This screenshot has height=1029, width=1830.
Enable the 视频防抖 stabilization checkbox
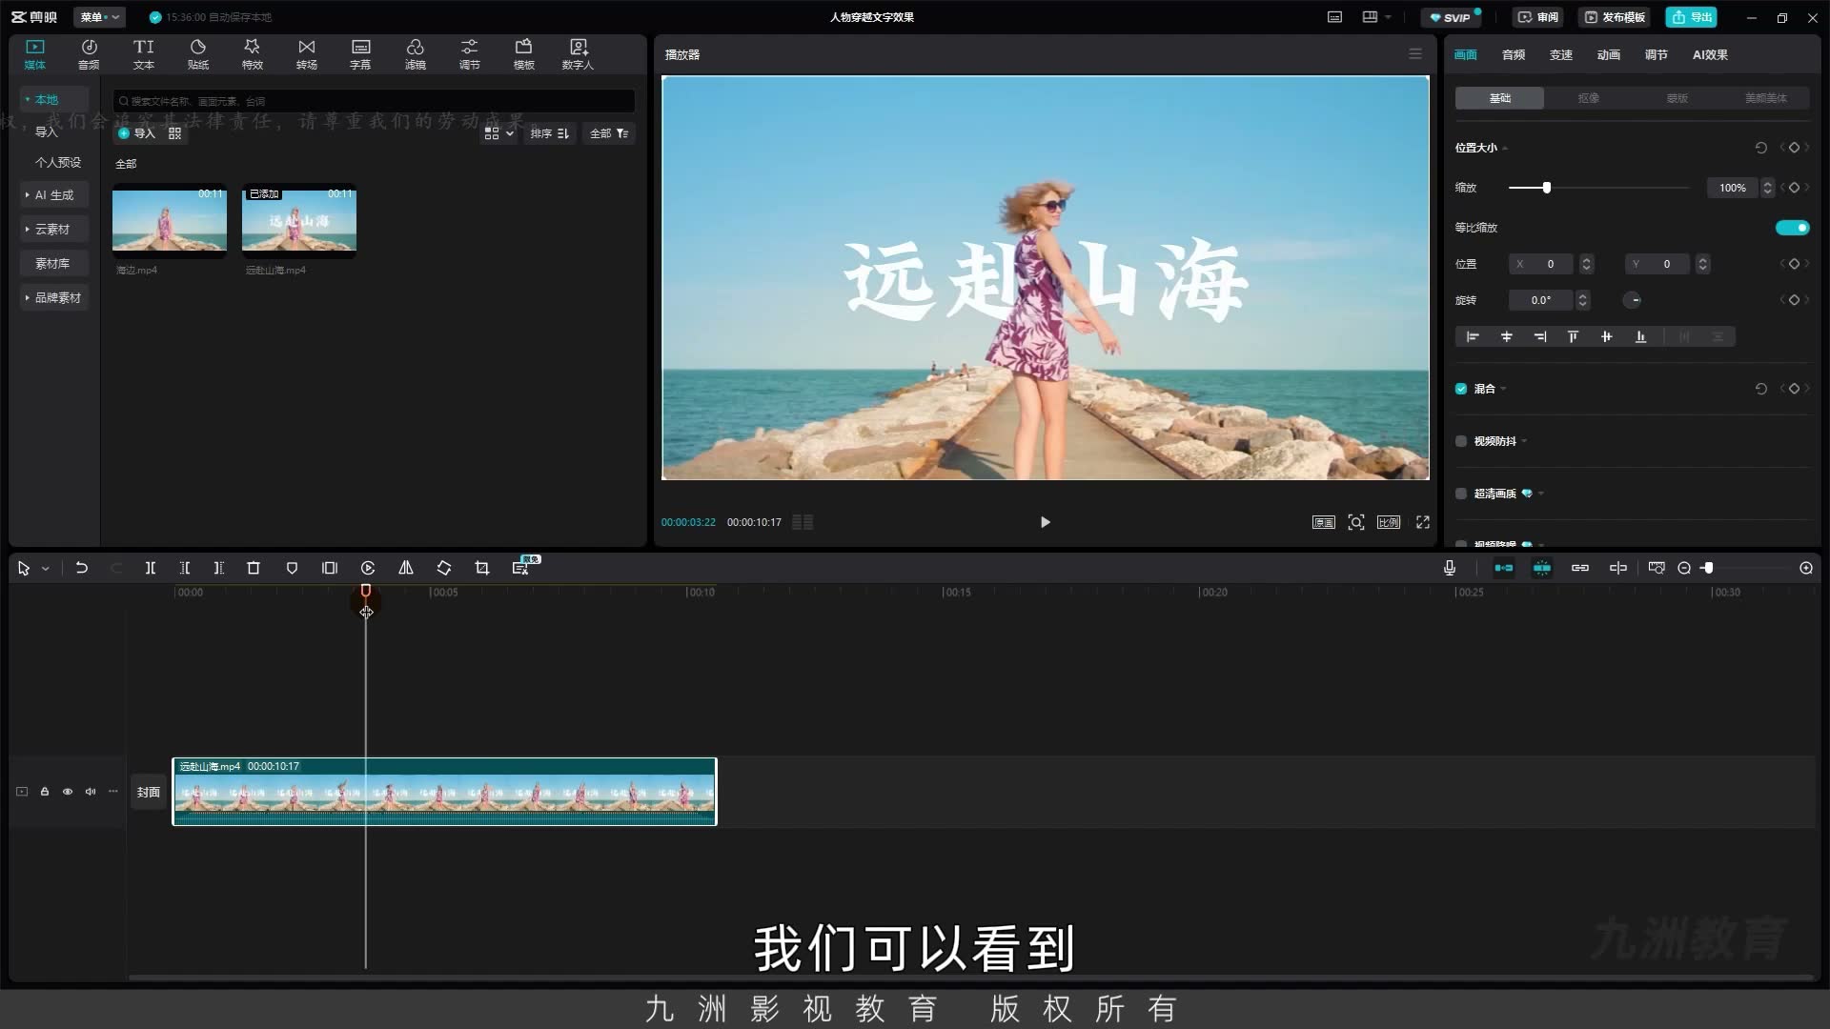[1461, 441]
